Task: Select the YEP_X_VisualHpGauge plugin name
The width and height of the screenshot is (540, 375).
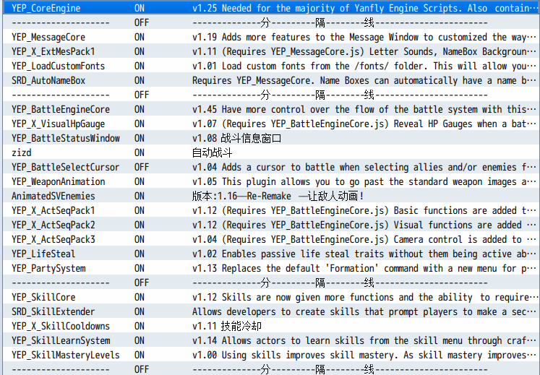Action: (x=58, y=124)
